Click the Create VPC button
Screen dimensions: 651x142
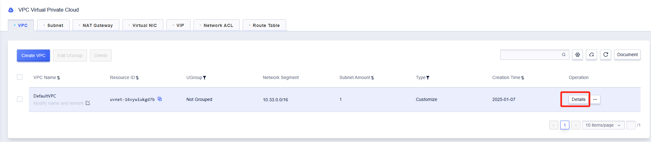33,55
